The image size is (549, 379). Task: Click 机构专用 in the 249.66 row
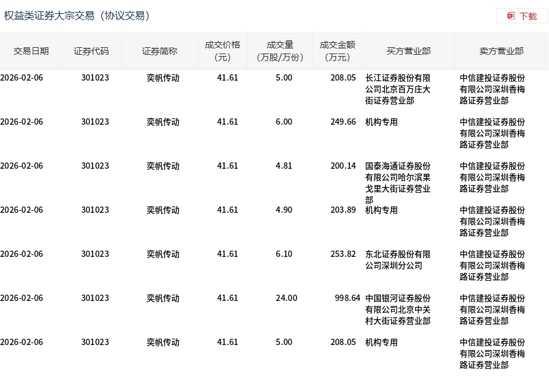(382, 122)
